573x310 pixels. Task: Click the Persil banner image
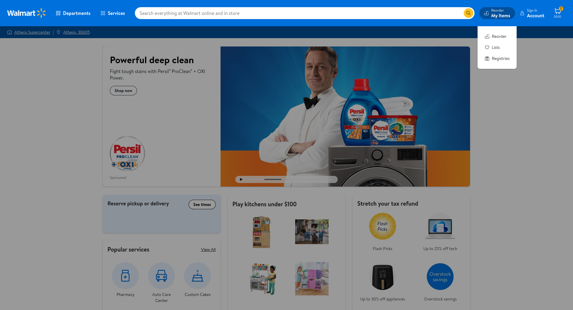345,117
